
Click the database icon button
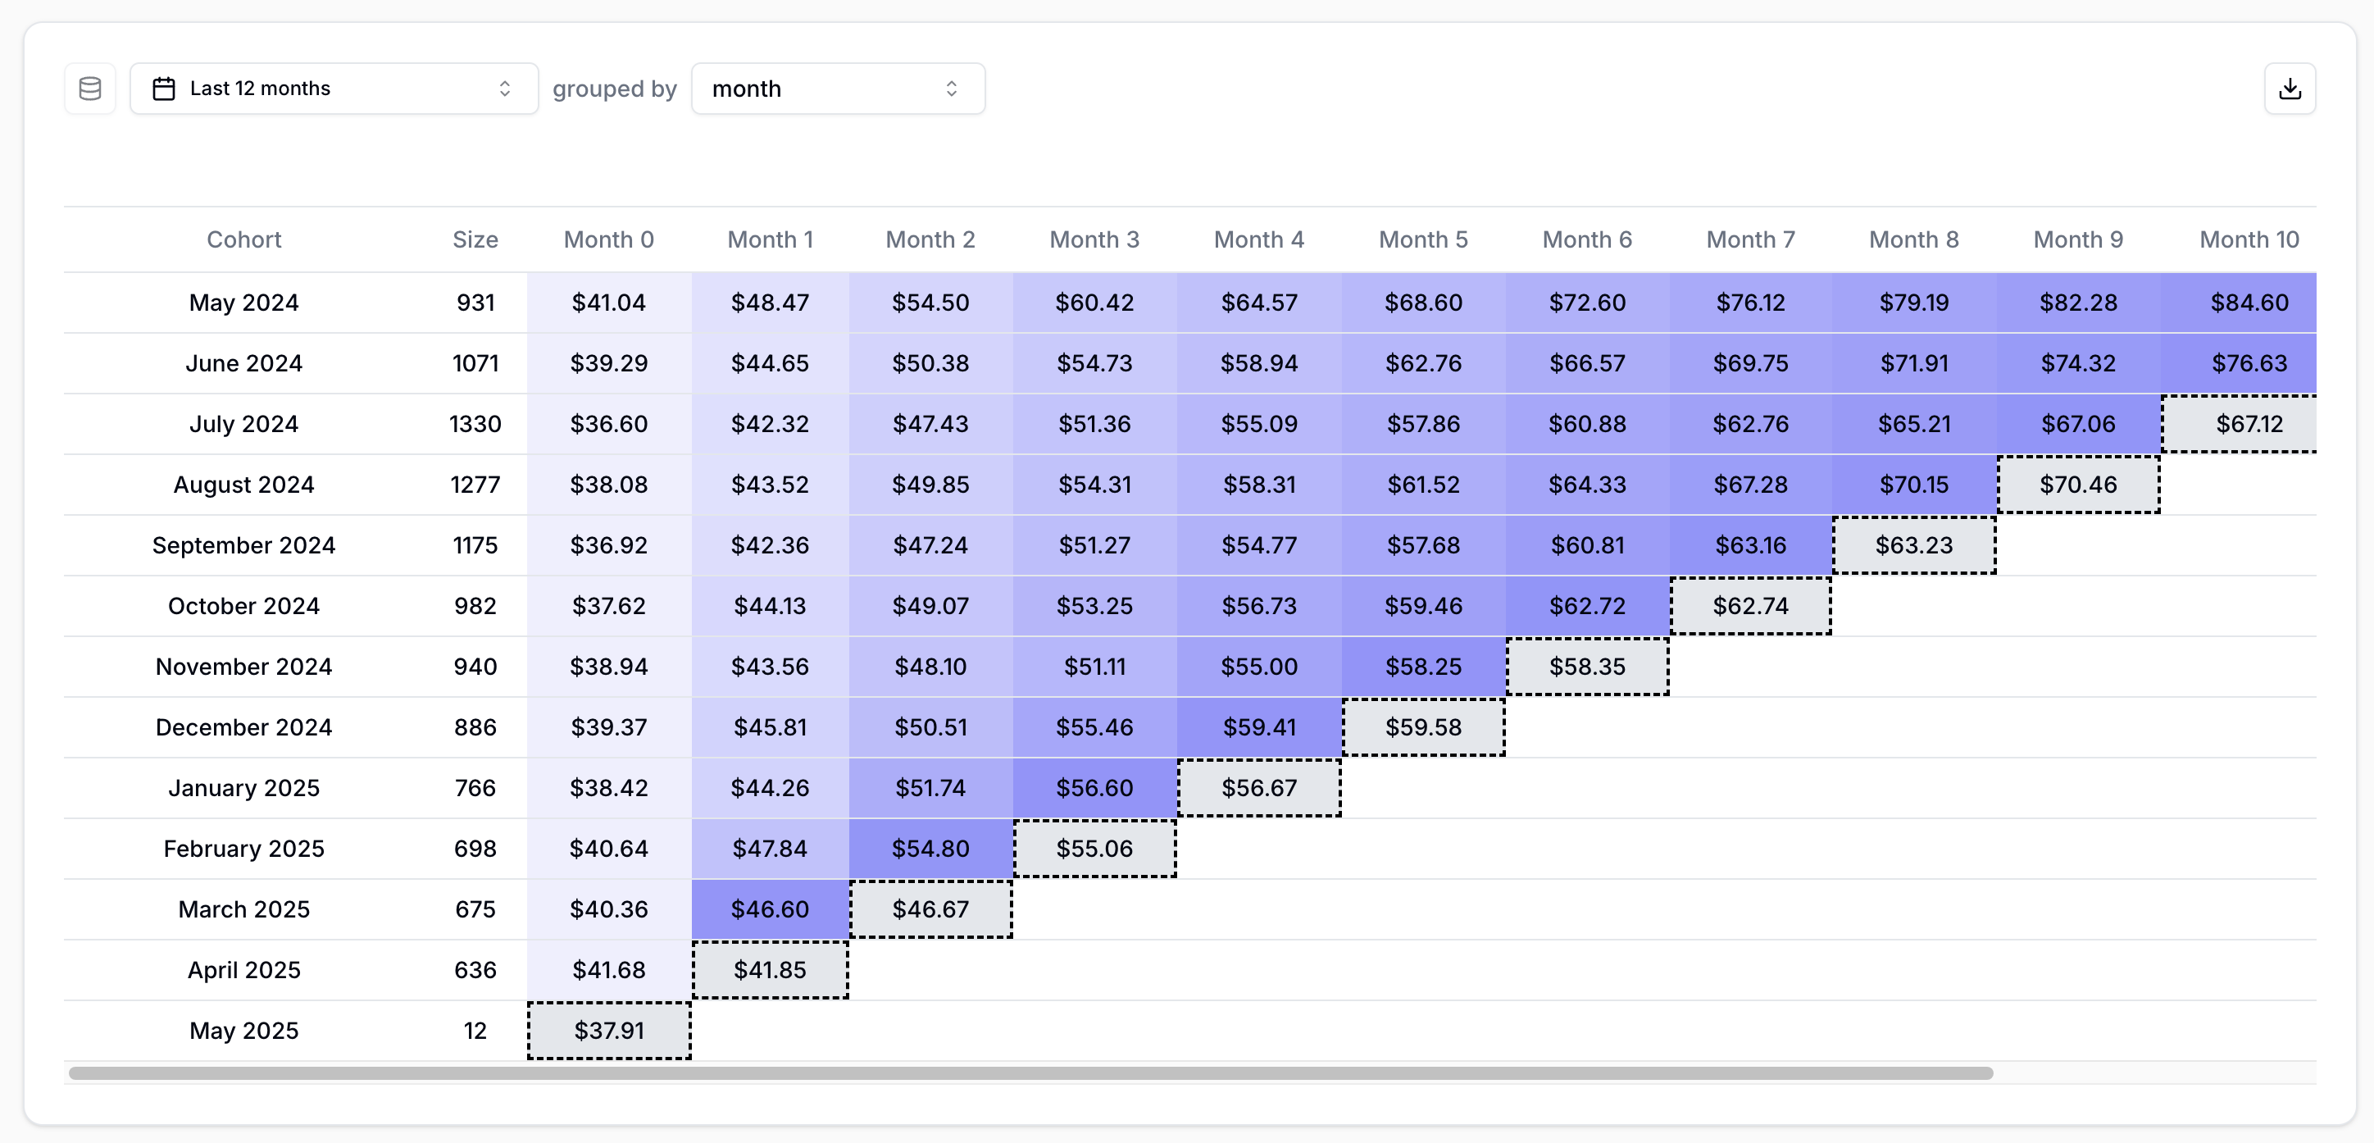[89, 89]
